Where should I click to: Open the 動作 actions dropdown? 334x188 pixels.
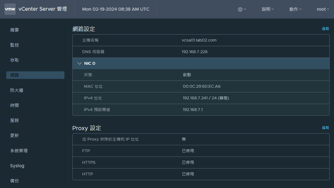tap(295, 9)
